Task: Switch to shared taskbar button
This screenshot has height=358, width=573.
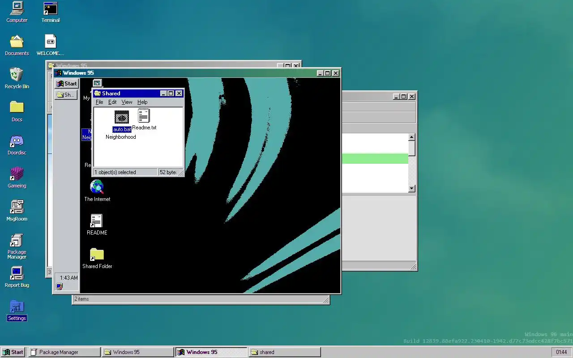Action: coord(285,352)
